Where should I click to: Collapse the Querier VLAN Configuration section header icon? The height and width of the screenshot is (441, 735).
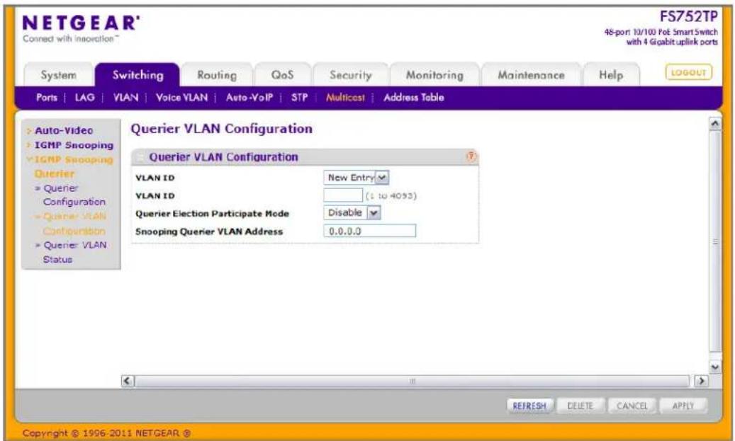pyautogui.click(x=140, y=157)
